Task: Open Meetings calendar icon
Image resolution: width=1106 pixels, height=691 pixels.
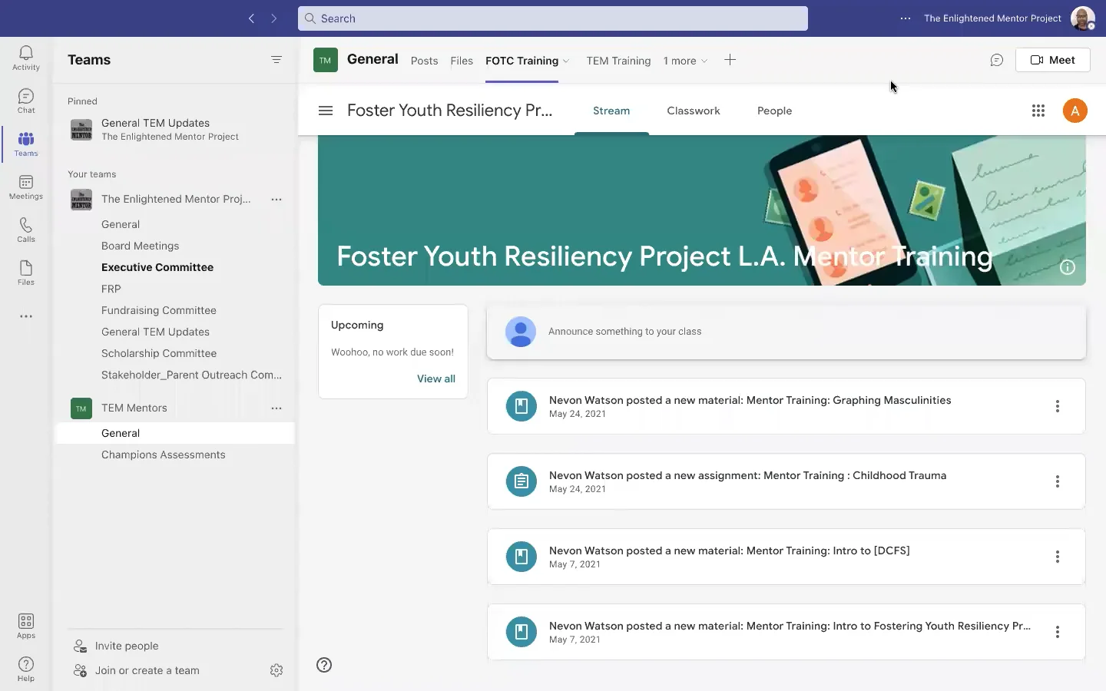Action: coord(26,187)
